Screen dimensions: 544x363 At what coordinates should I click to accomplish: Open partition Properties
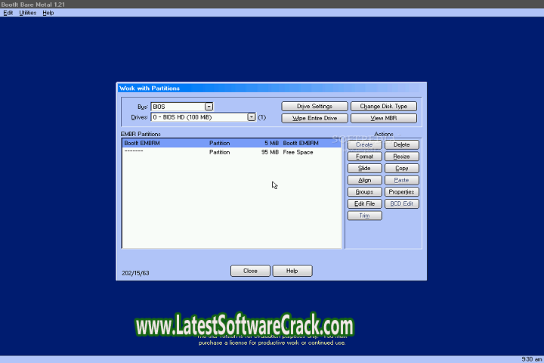tap(402, 192)
